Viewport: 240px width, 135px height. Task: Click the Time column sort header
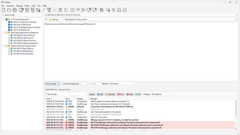pos(55,99)
